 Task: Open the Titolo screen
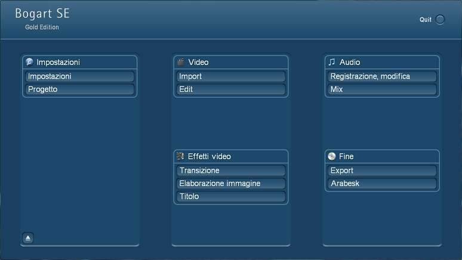(x=231, y=196)
